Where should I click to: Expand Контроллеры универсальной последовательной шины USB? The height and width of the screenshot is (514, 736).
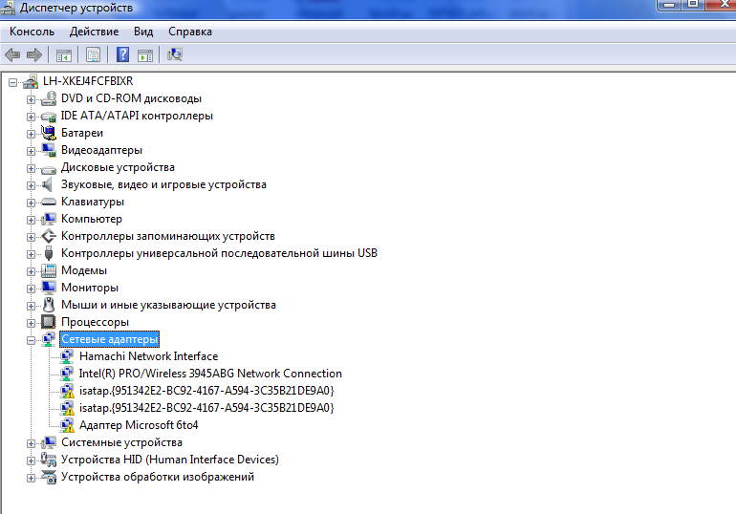click(x=31, y=254)
